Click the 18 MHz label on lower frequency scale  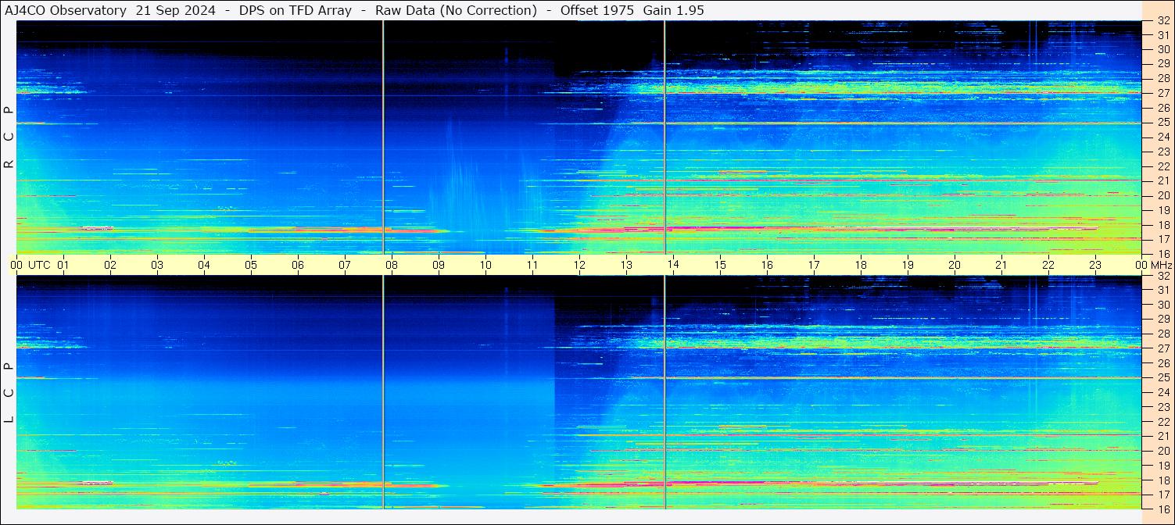pyautogui.click(x=1162, y=480)
